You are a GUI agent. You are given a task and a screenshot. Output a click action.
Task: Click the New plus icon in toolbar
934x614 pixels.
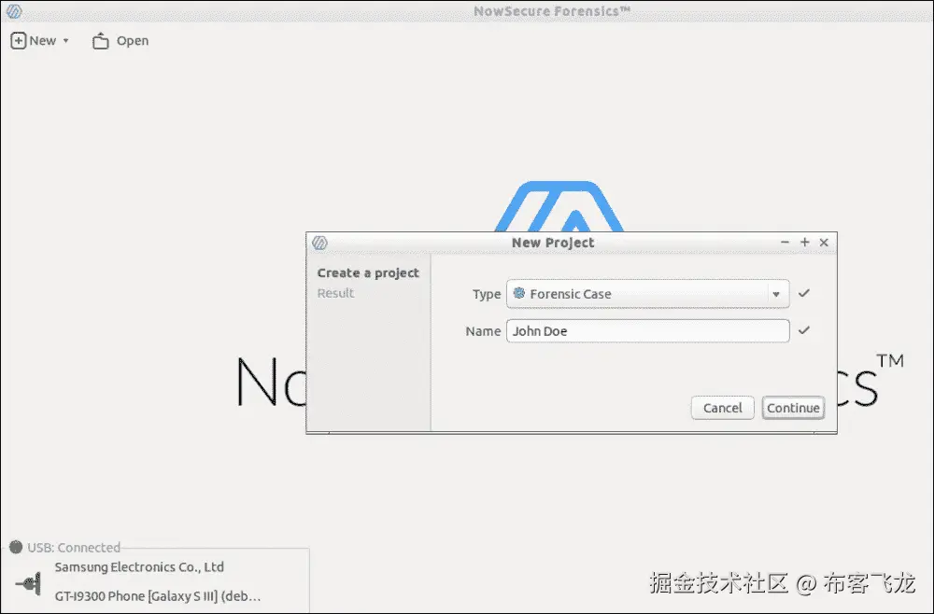tap(19, 40)
